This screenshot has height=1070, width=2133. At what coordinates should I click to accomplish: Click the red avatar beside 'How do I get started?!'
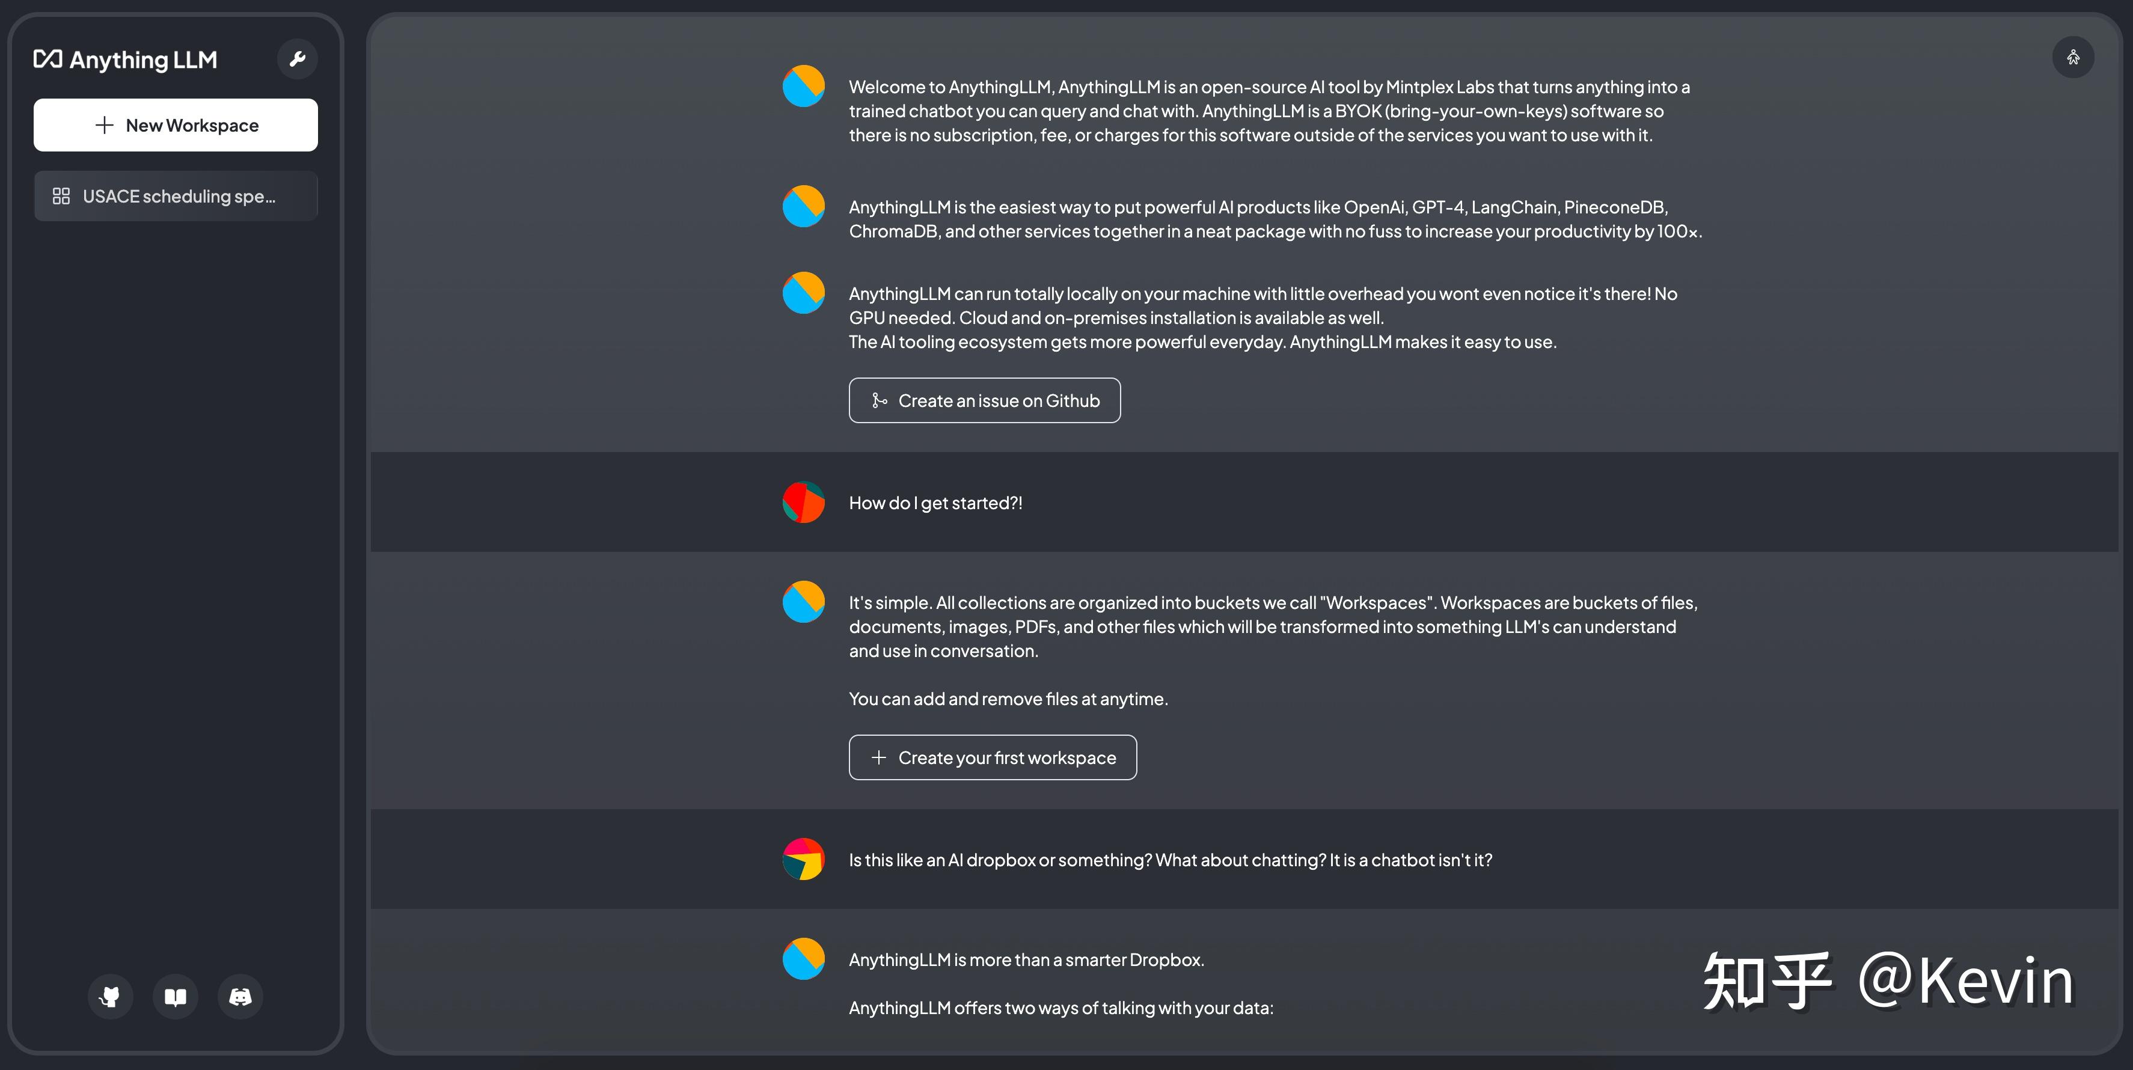click(803, 502)
